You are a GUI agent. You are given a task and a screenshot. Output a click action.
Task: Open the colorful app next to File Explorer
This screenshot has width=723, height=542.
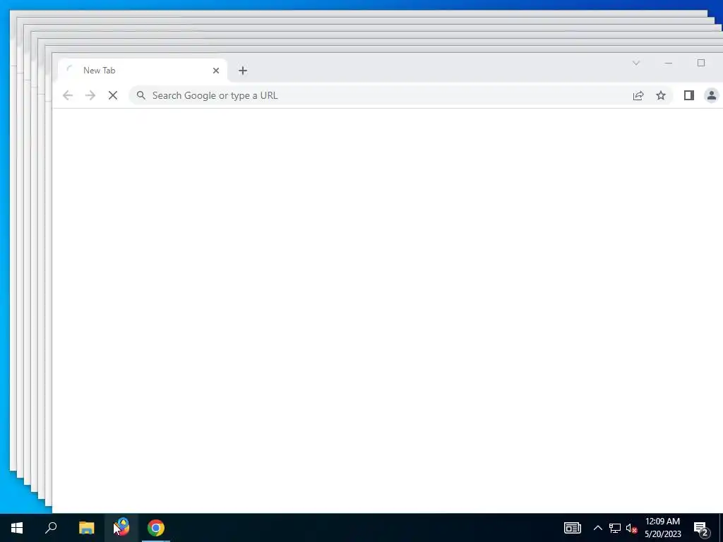click(x=121, y=528)
